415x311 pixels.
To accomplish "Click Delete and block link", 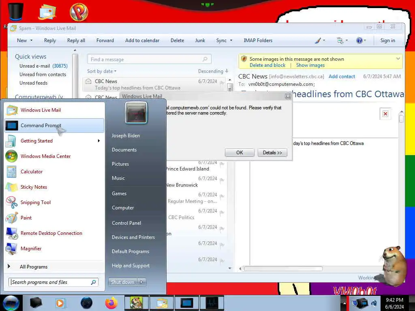I will (267, 65).
